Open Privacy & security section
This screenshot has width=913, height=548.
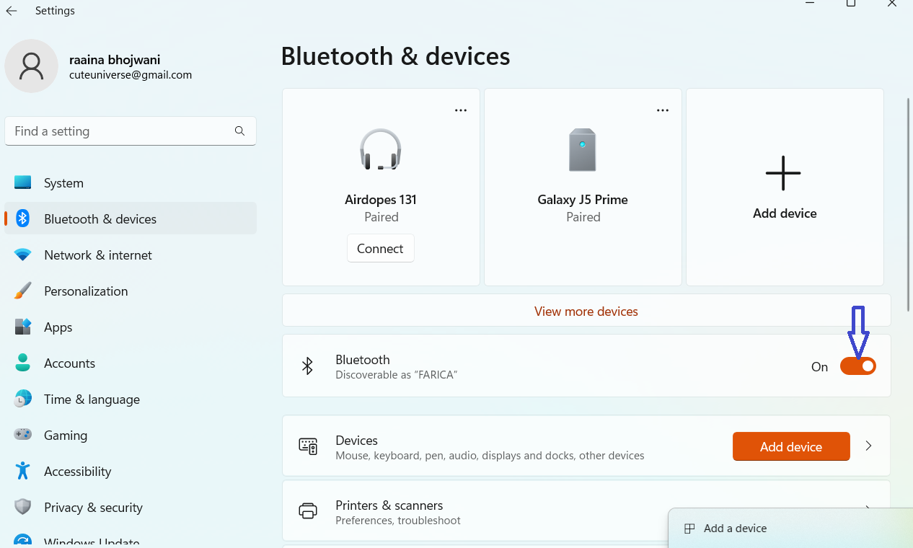click(93, 508)
